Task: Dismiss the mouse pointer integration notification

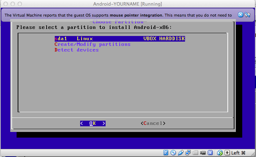Action: [x=240, y=15]
